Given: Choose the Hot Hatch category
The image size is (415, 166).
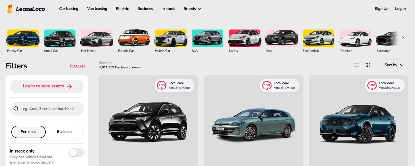Looking at the screenshot, I should point(97,41).
